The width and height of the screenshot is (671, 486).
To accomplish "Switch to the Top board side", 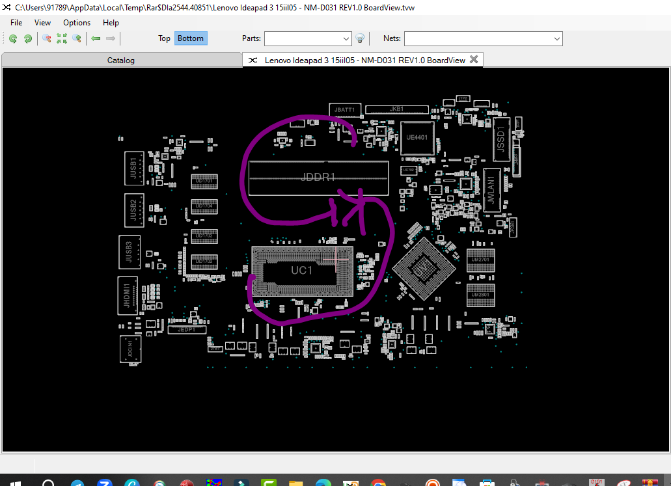I will coord(164,38).
